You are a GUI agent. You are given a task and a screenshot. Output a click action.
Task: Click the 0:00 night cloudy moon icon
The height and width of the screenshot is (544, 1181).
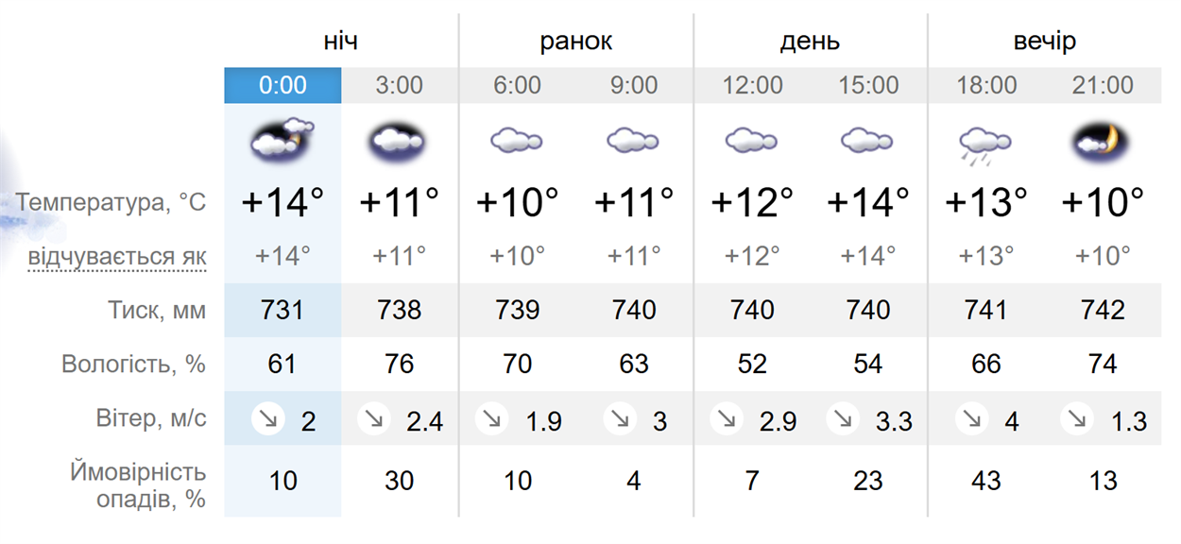(x=282, y=140)
